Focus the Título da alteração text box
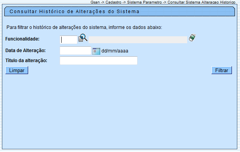Viewport: 240px width, 152px height. pos(99,61)
